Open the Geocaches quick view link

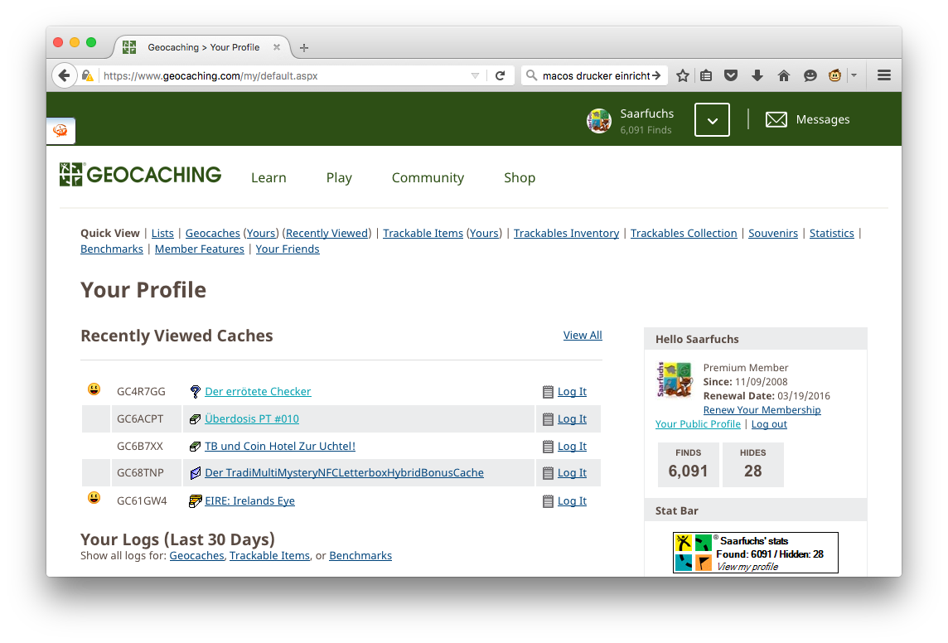(x=213, y=234)
